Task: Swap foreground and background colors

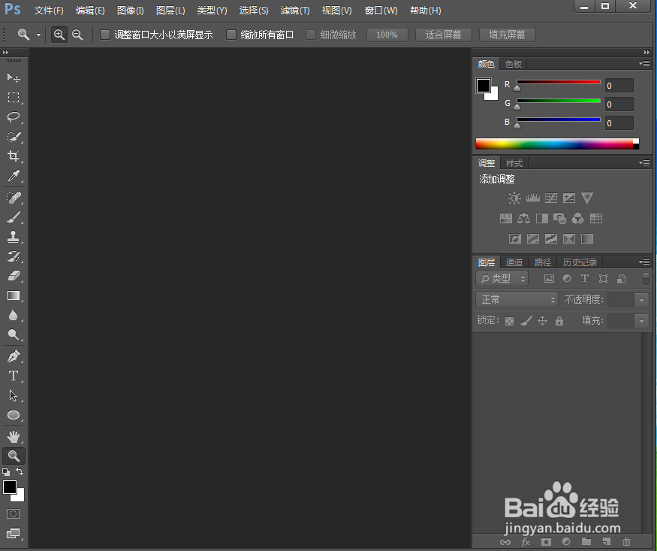Action: click(20, 471)
